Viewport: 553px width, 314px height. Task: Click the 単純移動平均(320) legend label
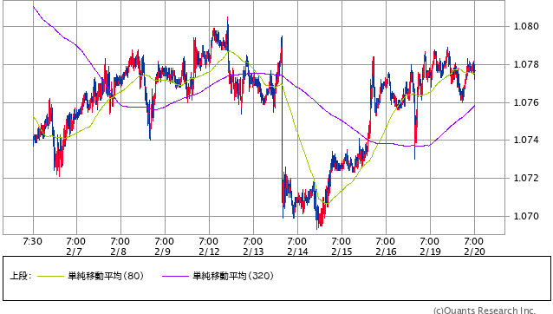233,276
